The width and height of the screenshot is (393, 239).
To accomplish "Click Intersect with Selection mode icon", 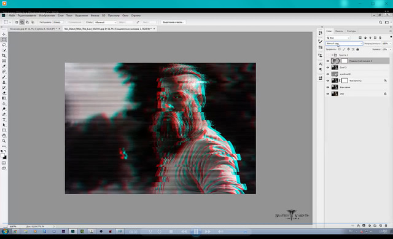I will coord(33,22).
